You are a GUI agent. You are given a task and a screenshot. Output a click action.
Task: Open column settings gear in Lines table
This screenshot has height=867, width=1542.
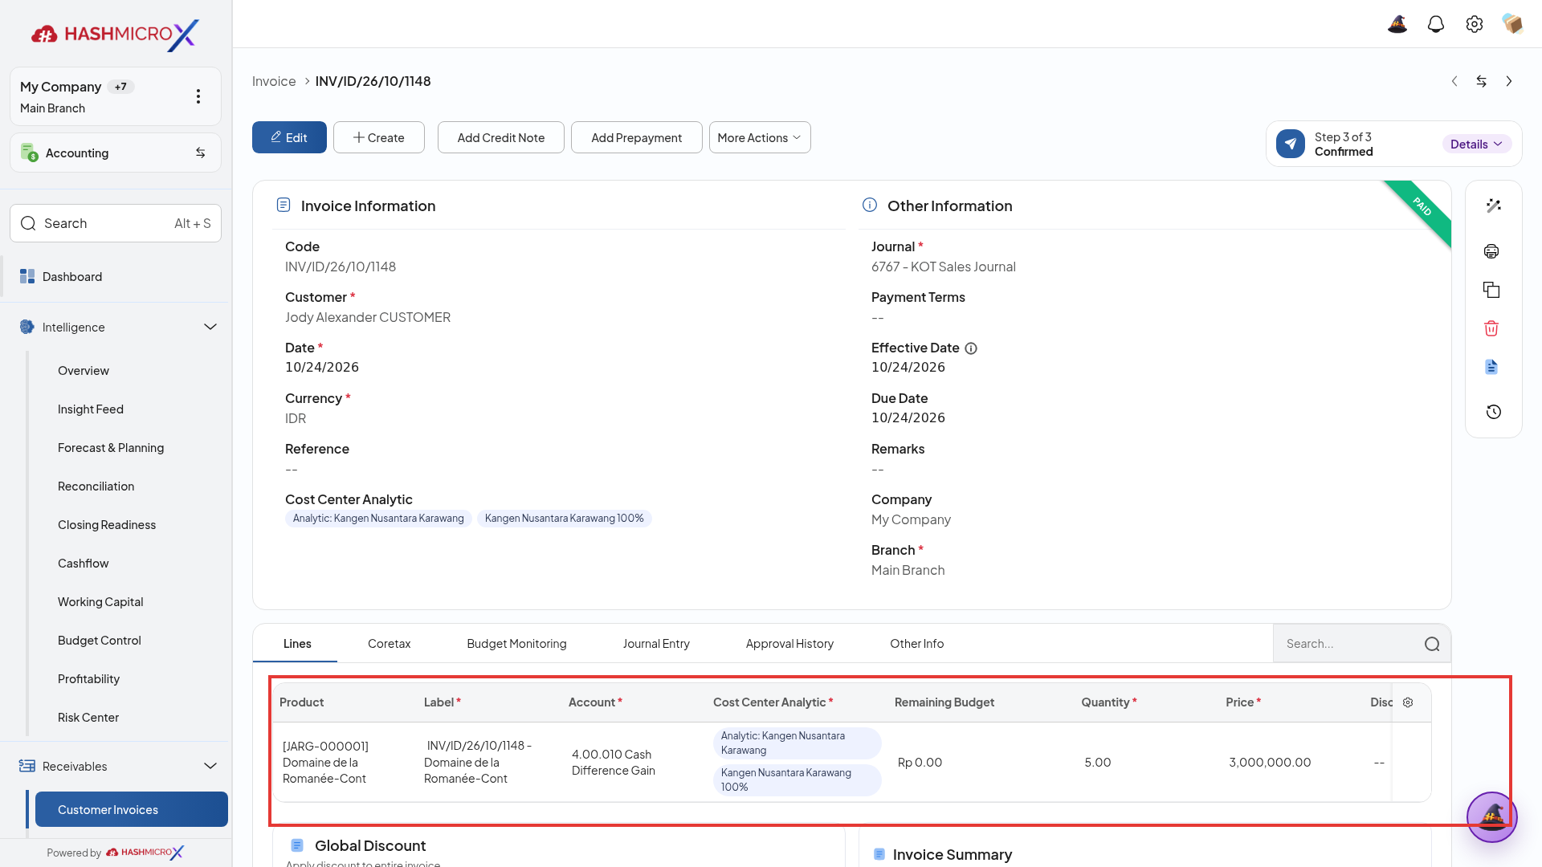click(x=1408, y=702)
